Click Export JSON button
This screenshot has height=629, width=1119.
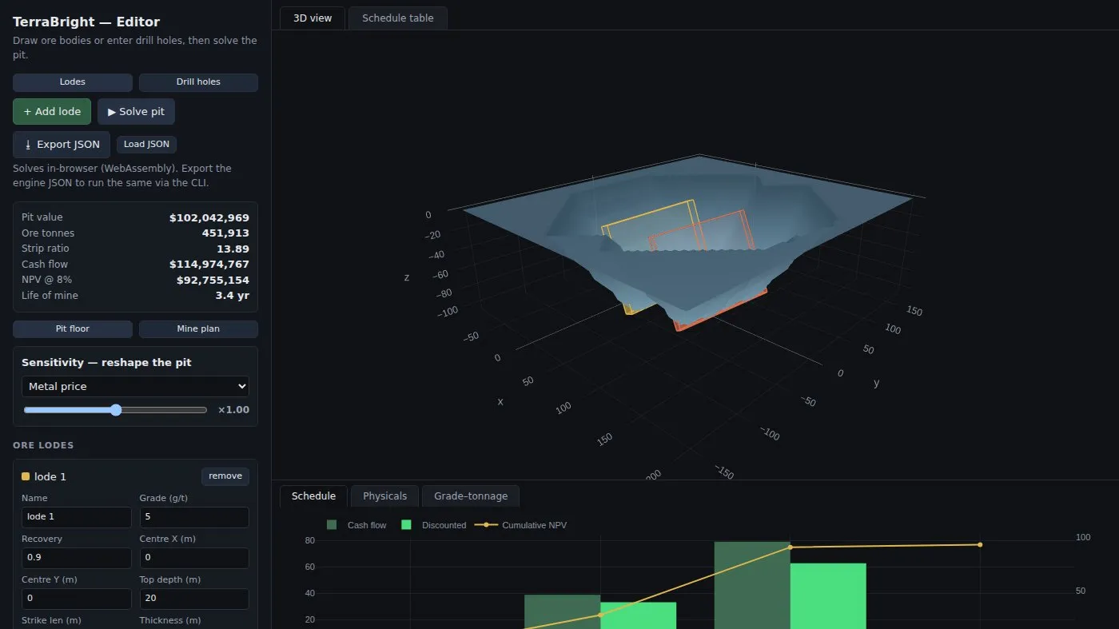62,145
